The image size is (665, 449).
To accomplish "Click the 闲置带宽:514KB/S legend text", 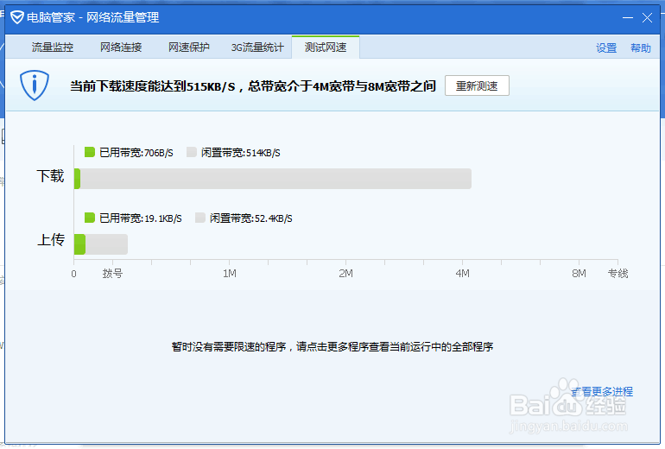I will pos(240,153).
